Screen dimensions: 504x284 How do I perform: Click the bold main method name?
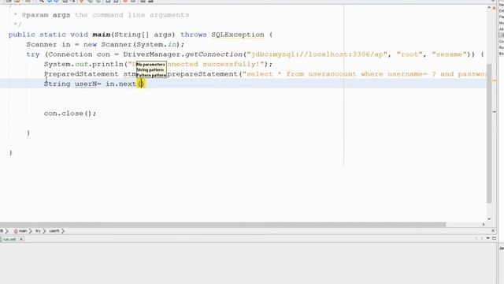tap(102, 35)
